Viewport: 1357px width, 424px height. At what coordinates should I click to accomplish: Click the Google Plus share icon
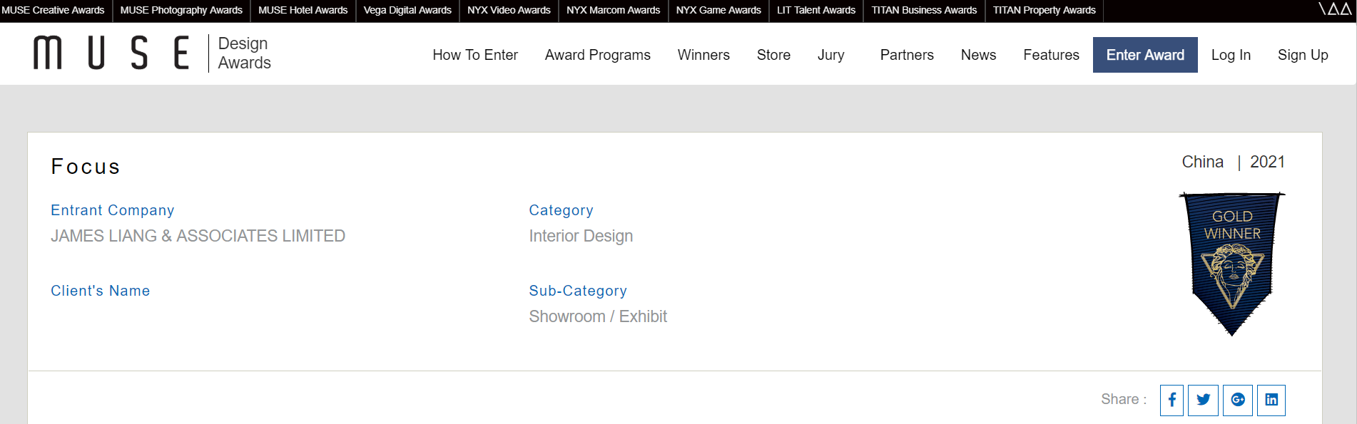pos(1238,400)
